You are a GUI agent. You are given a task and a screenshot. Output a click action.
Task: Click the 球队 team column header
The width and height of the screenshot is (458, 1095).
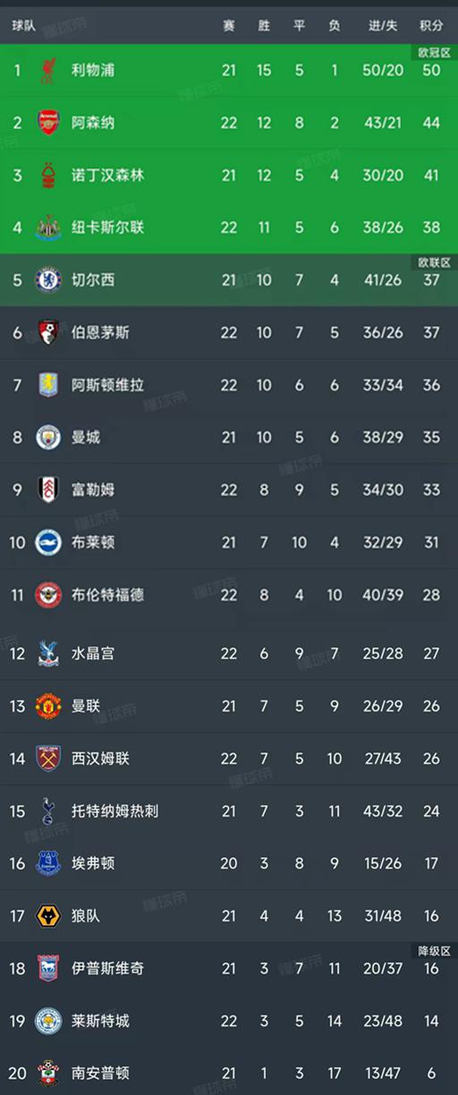click(x=24, y=26)
